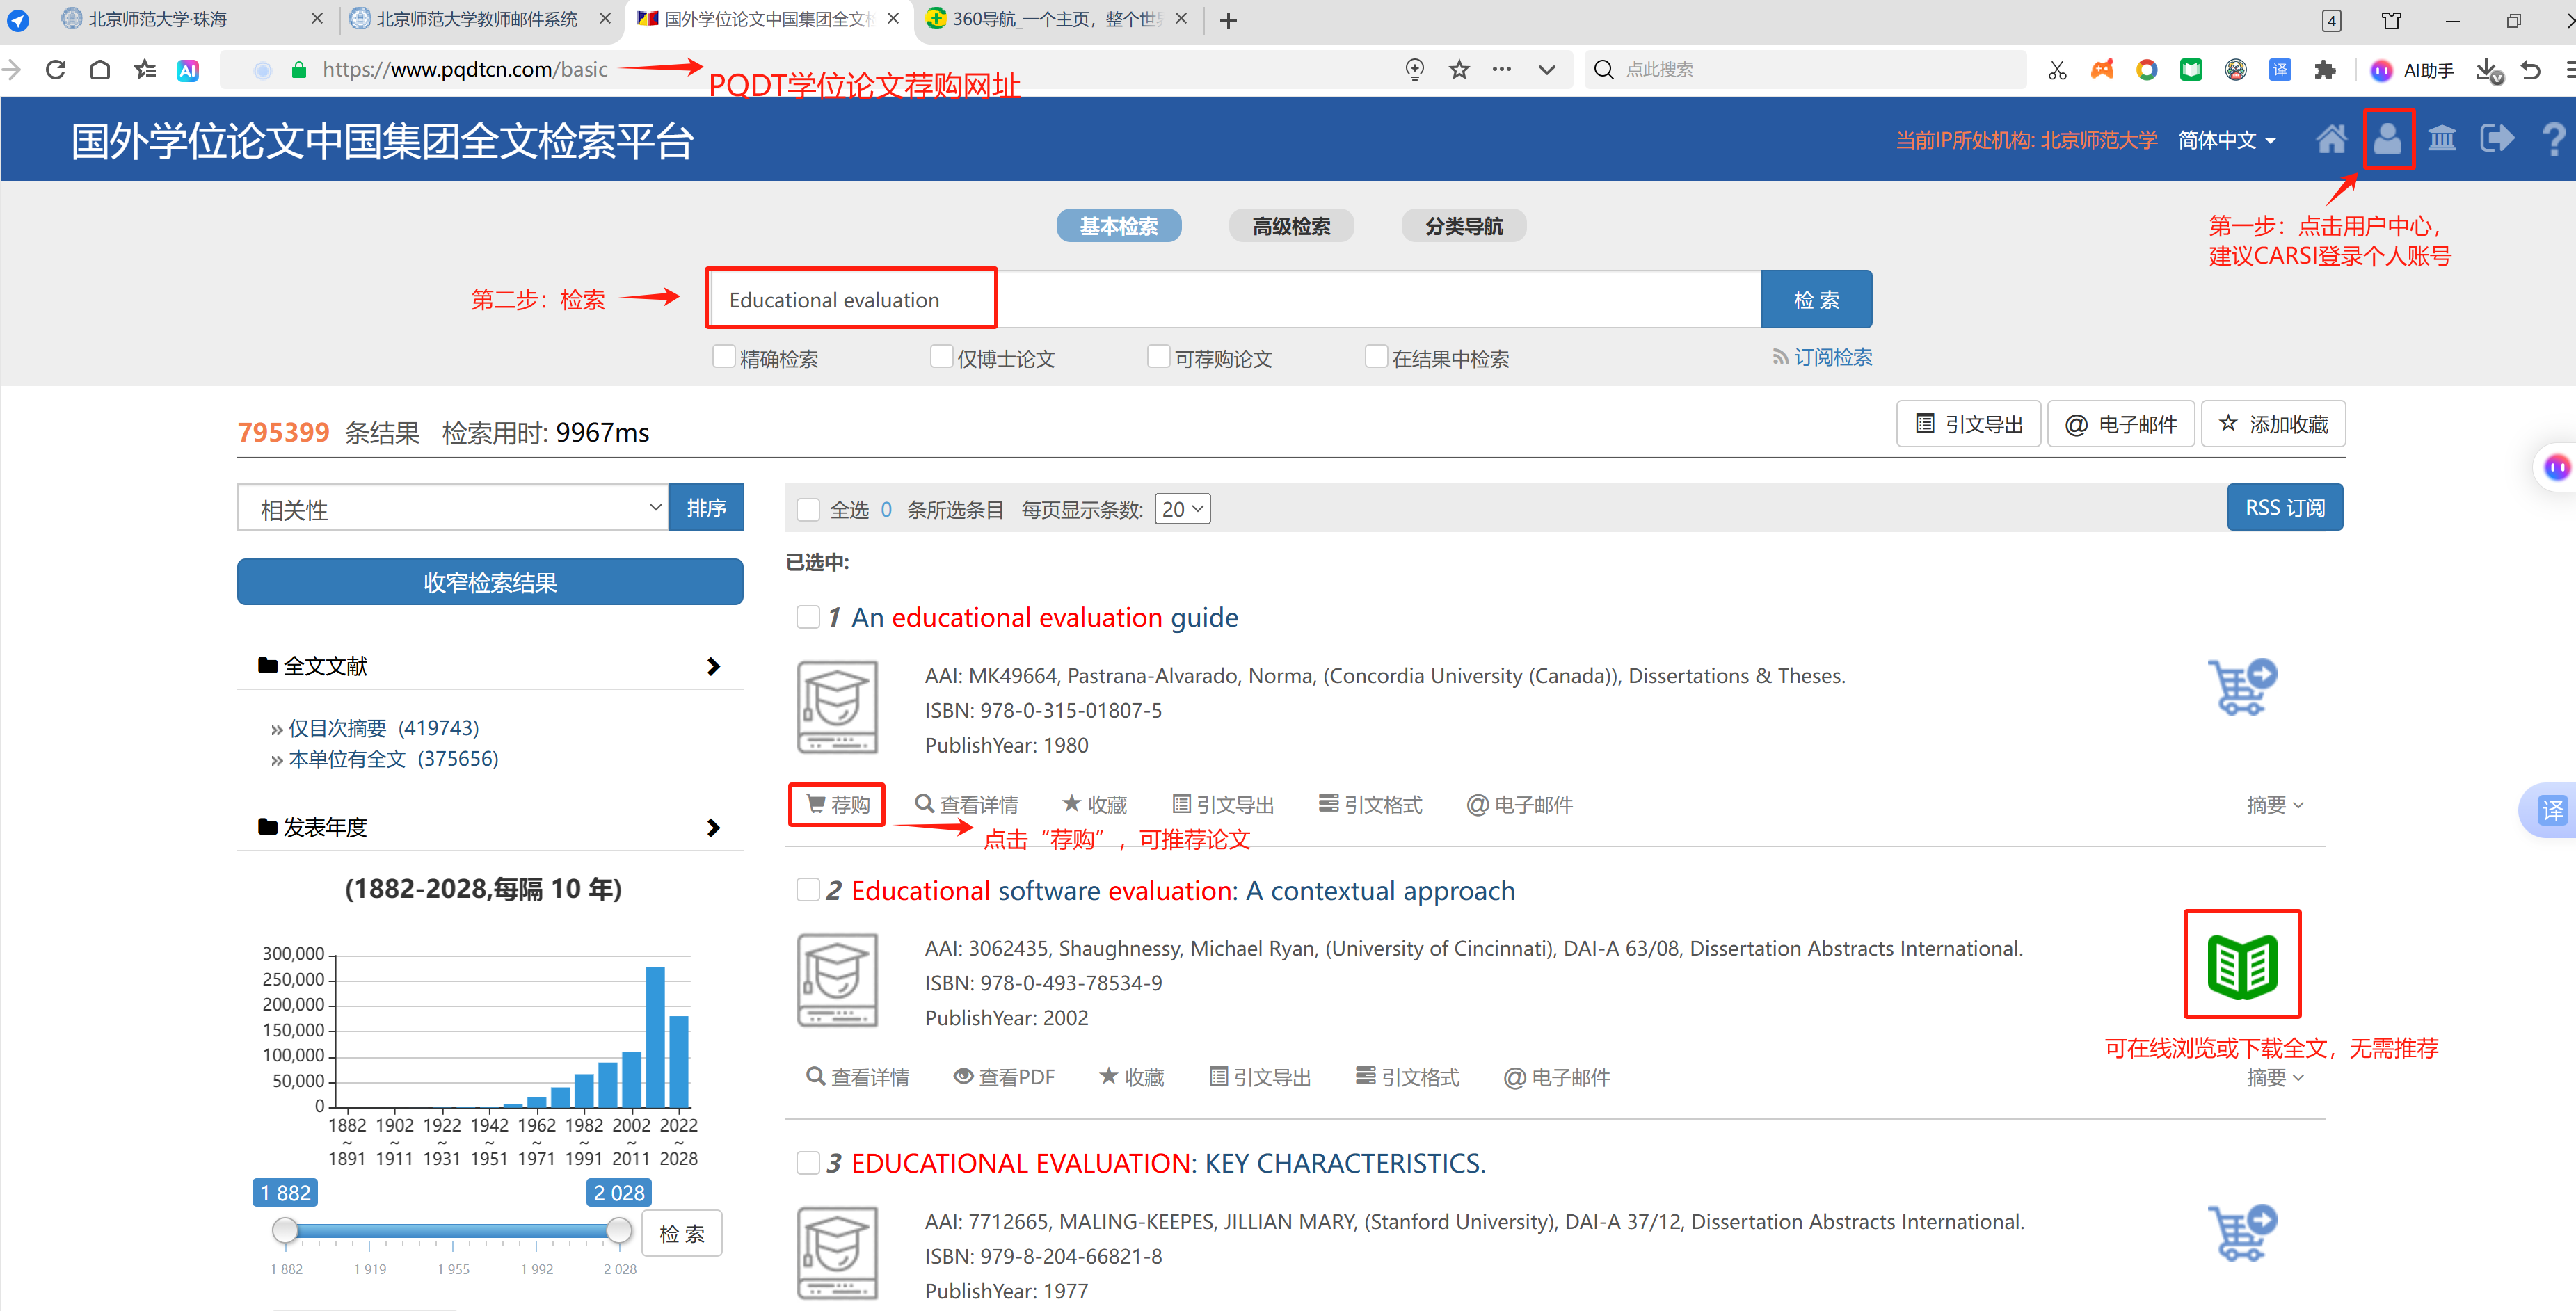
Task: Click the 1882 start handle of year slider
Action: click(285, 1230)
